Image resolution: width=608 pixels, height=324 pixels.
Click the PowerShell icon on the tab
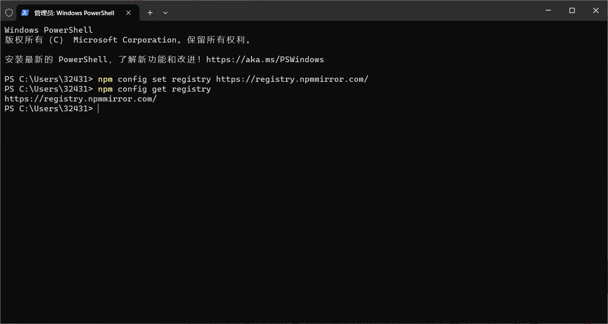click(x=25, y=13)
